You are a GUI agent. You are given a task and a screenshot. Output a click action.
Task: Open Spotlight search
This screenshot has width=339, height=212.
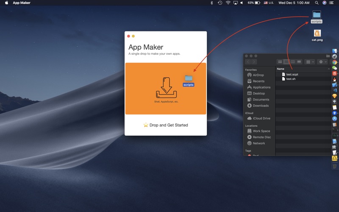[x=317, y=3]
